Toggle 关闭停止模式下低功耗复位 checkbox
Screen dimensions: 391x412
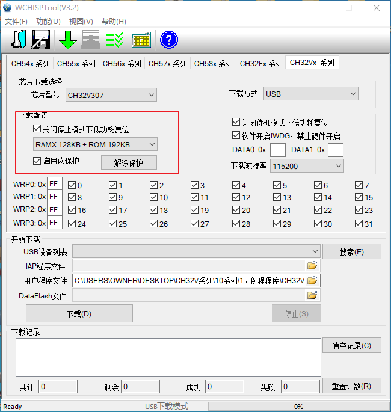point(37,129)
